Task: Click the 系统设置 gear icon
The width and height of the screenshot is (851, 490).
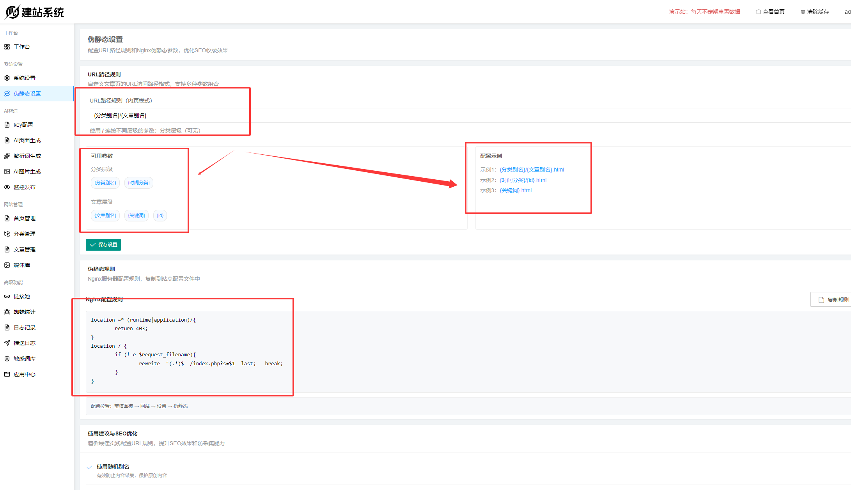Action: (x=7, y=78)
